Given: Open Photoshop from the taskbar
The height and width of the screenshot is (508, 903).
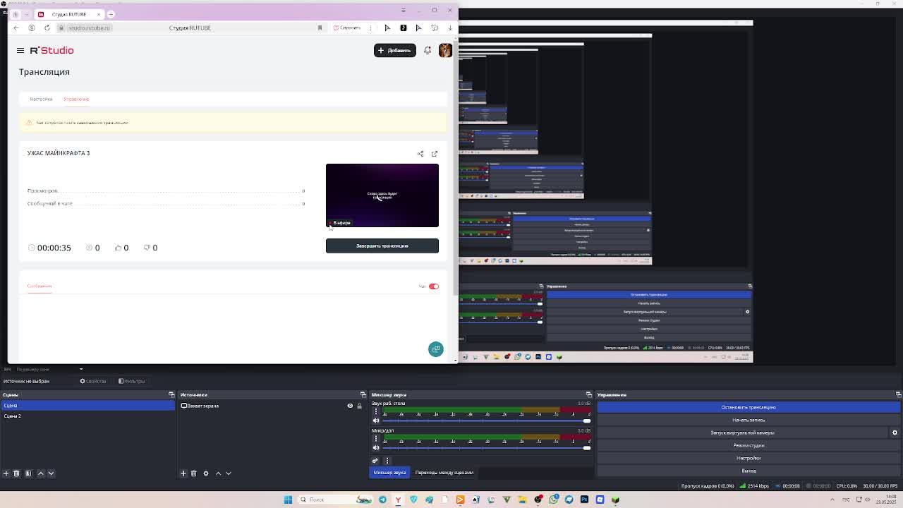Looking at the screenshot, I should 584,500.
